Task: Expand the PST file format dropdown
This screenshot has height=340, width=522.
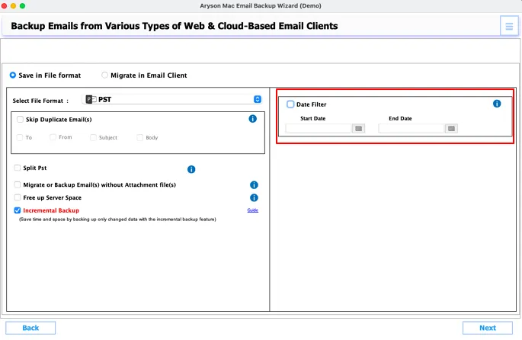Action: [257, 99]
